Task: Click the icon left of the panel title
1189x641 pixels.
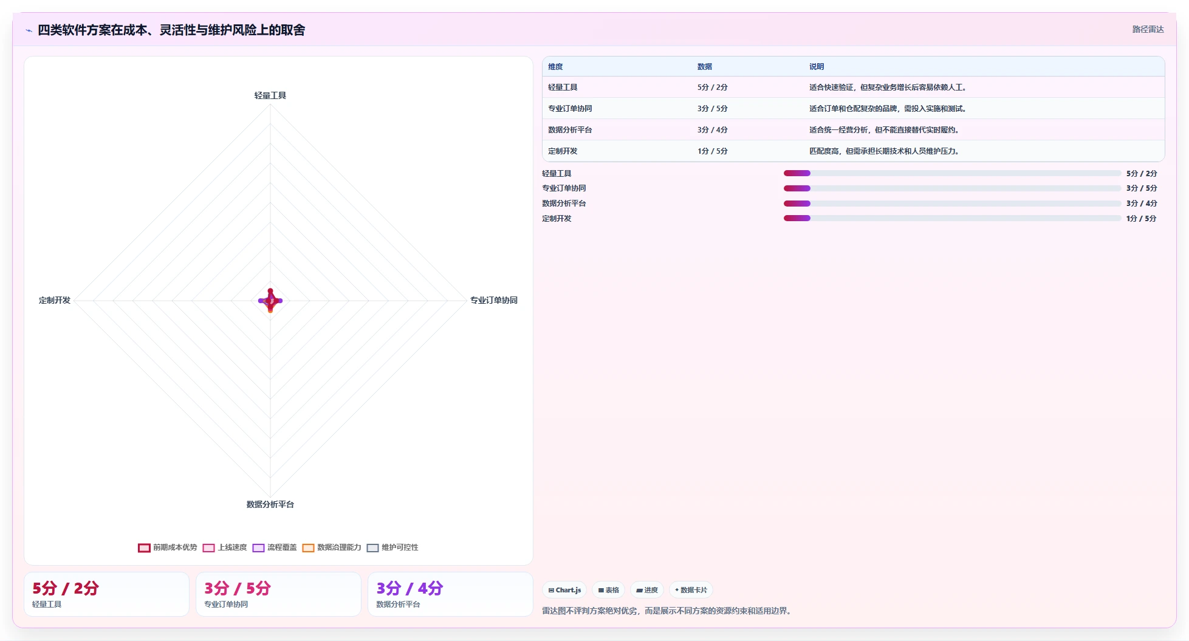Action: [29, 30]
